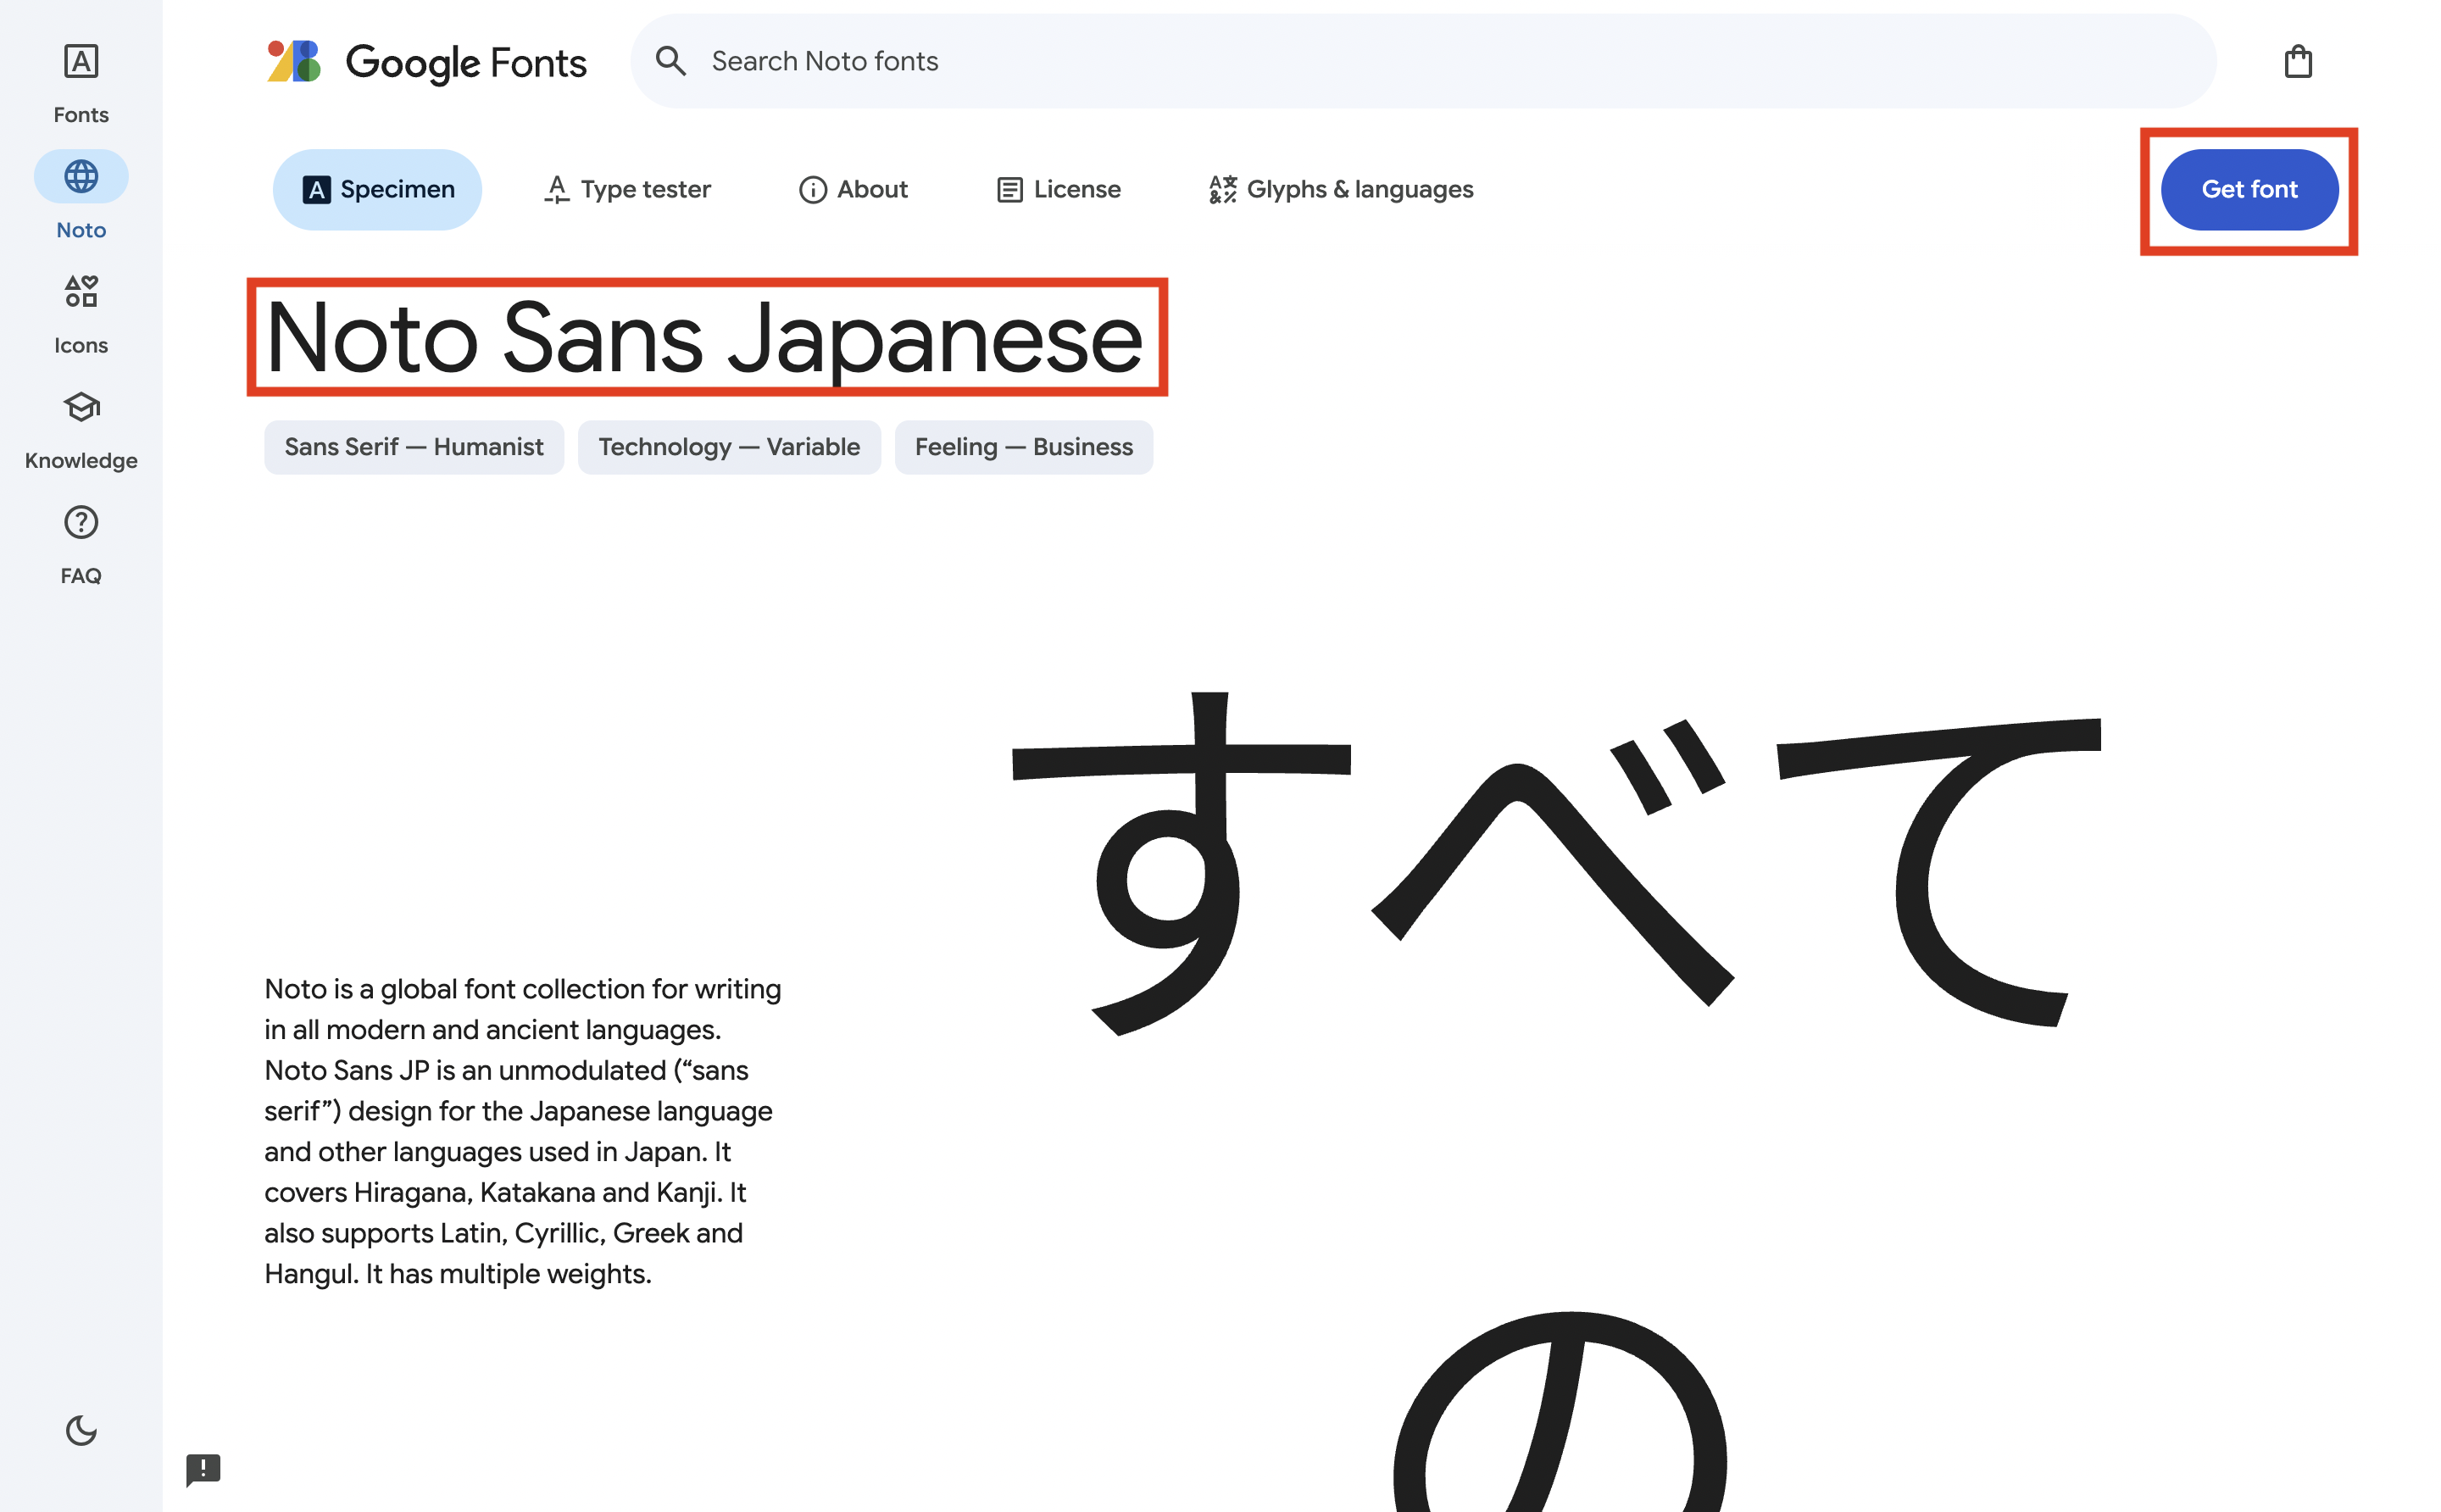The image size is (2441, 1512).
Task: Click the Get font button
Action: (x=2249, y=190)
